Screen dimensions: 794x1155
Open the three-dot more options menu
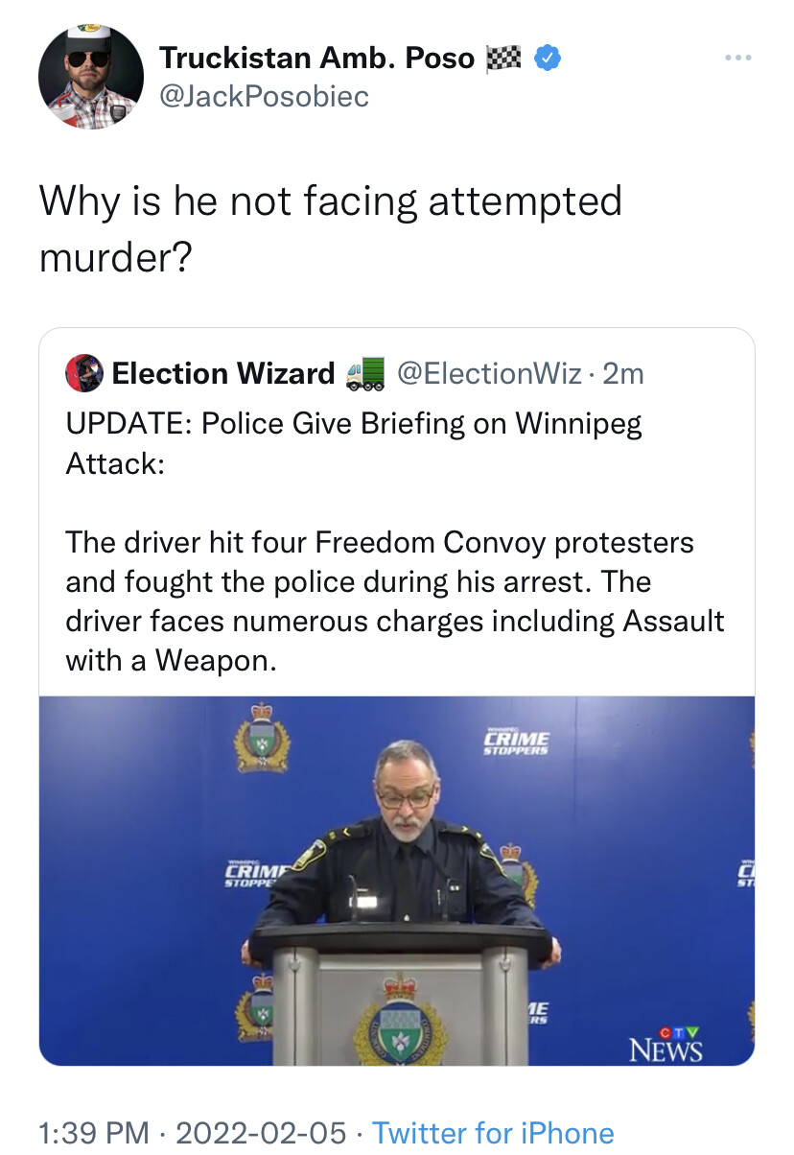[737, 58]
